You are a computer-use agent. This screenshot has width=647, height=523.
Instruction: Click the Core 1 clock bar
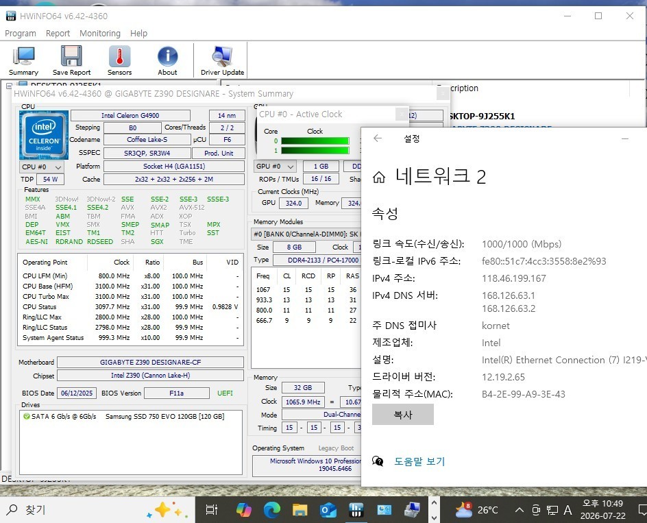[315, 151]
